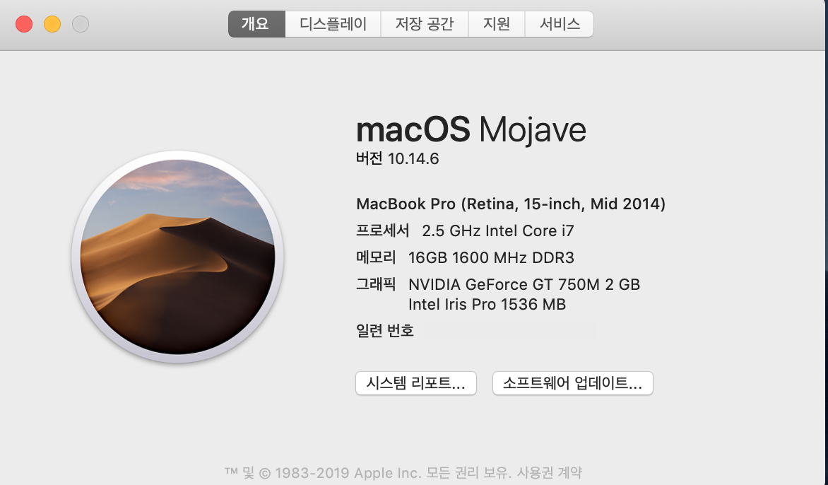Click the 2.5 GHz Intel Core i7 processor value
The image size is (828, 485).
click(x=498, y=231)
